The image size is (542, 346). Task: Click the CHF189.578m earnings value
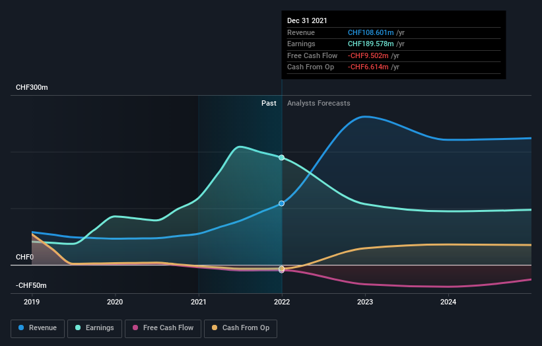[x=370, y=44]
